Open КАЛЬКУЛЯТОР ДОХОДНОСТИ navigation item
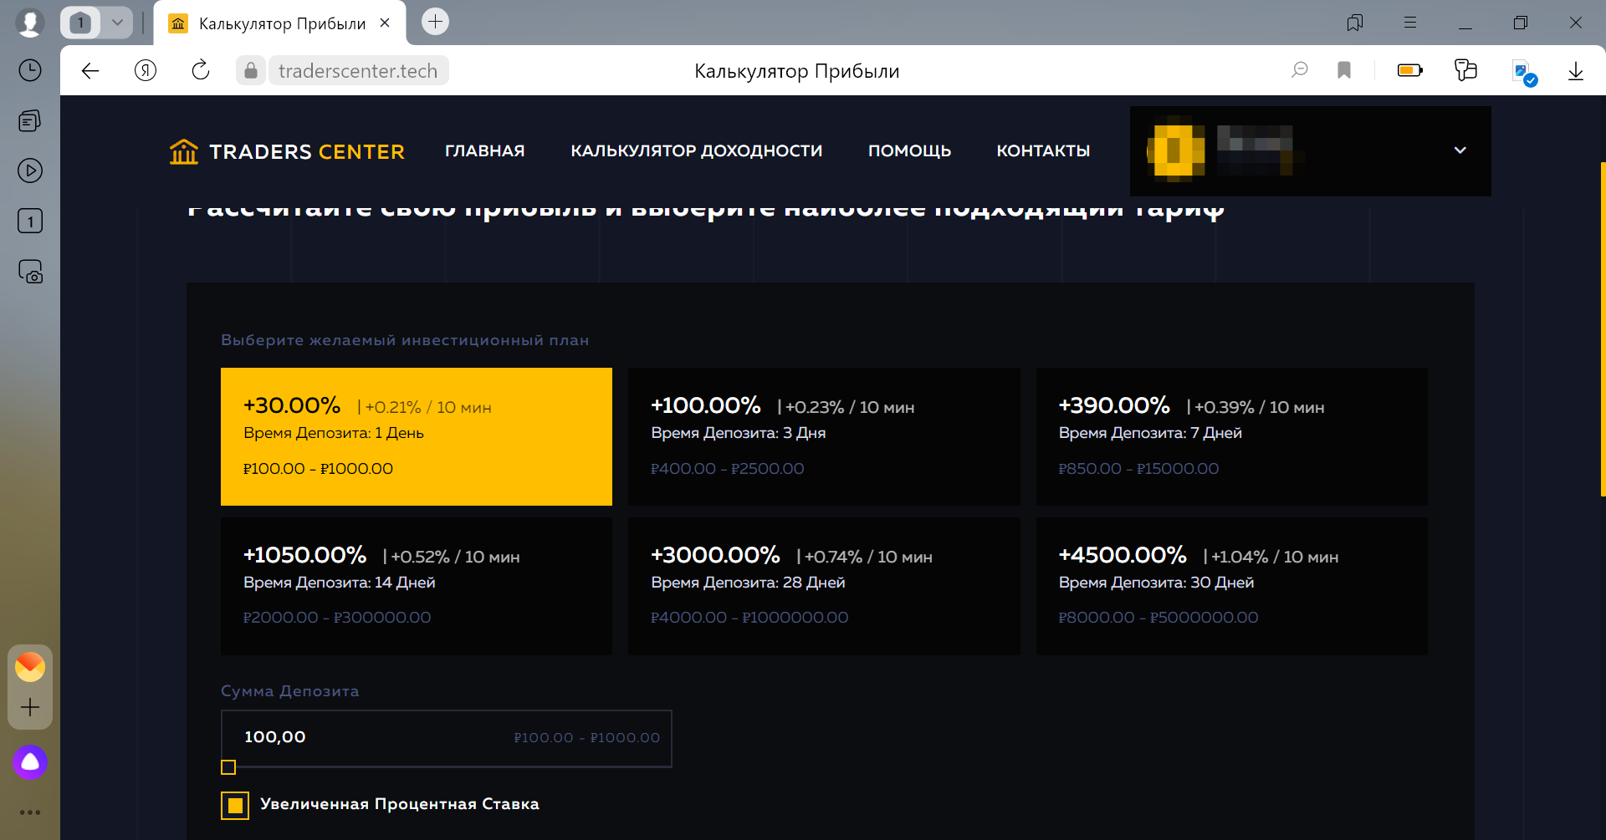This screenshot has height=840, width=1606. 697,151
